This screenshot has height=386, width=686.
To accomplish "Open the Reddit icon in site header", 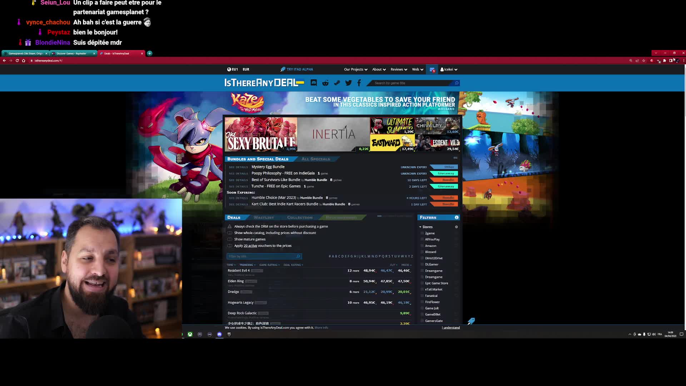I will click(325, 83).
